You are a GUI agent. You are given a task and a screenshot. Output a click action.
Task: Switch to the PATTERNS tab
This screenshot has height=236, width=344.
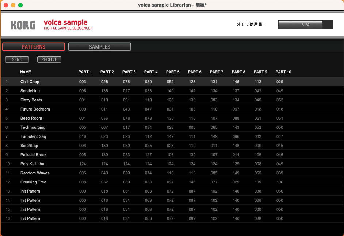[x=34, y=47]
